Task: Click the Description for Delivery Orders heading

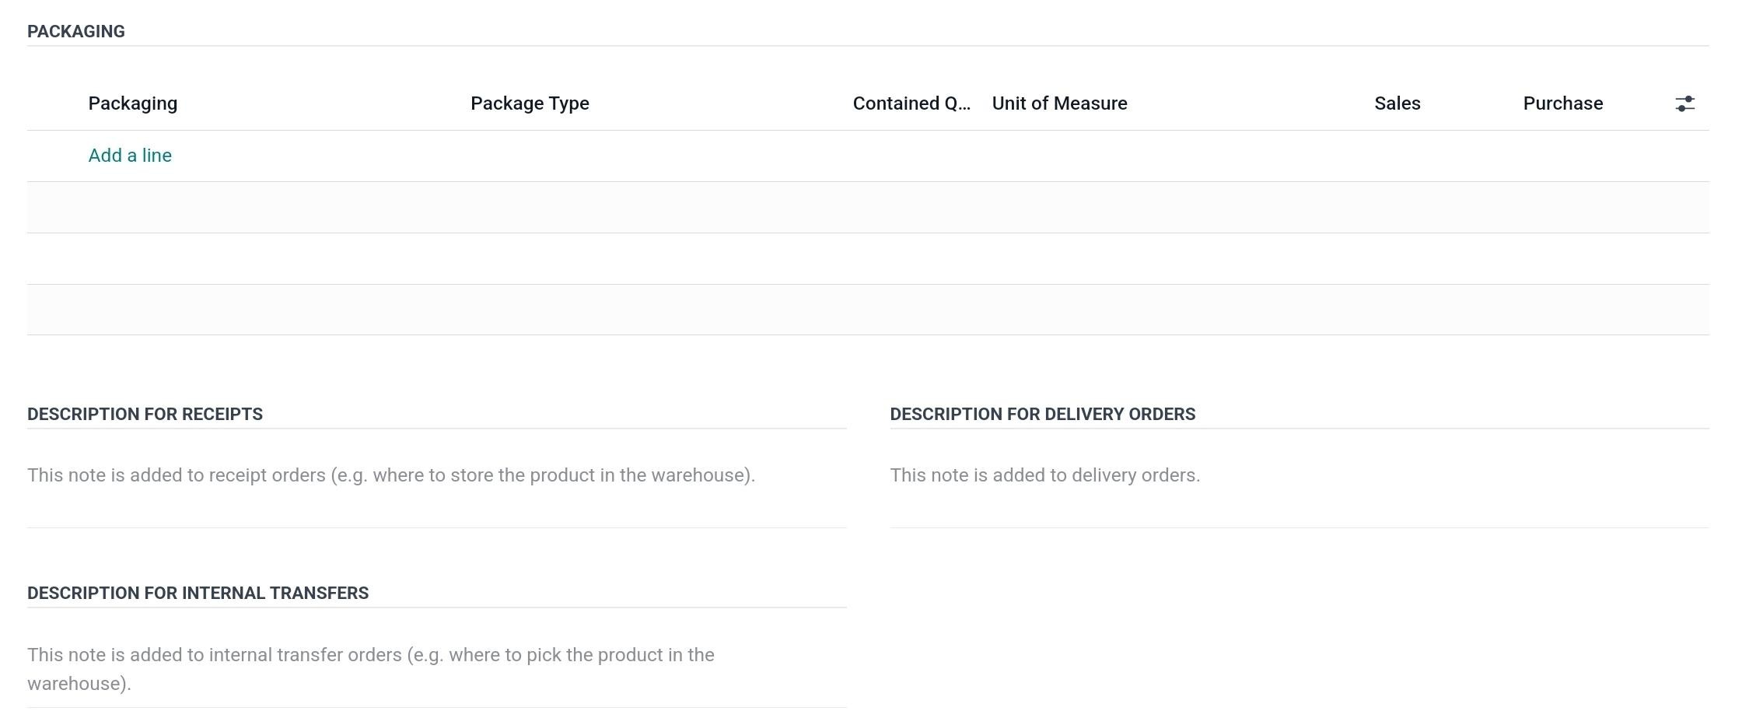Action: click(x=1042, y=415)
